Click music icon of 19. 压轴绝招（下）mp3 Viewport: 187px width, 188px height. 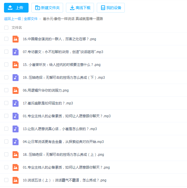point(15,78)
